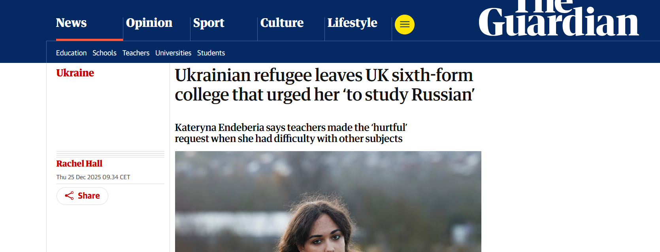Click the Students link
The image size is (660, 252).
click(211, 53)
